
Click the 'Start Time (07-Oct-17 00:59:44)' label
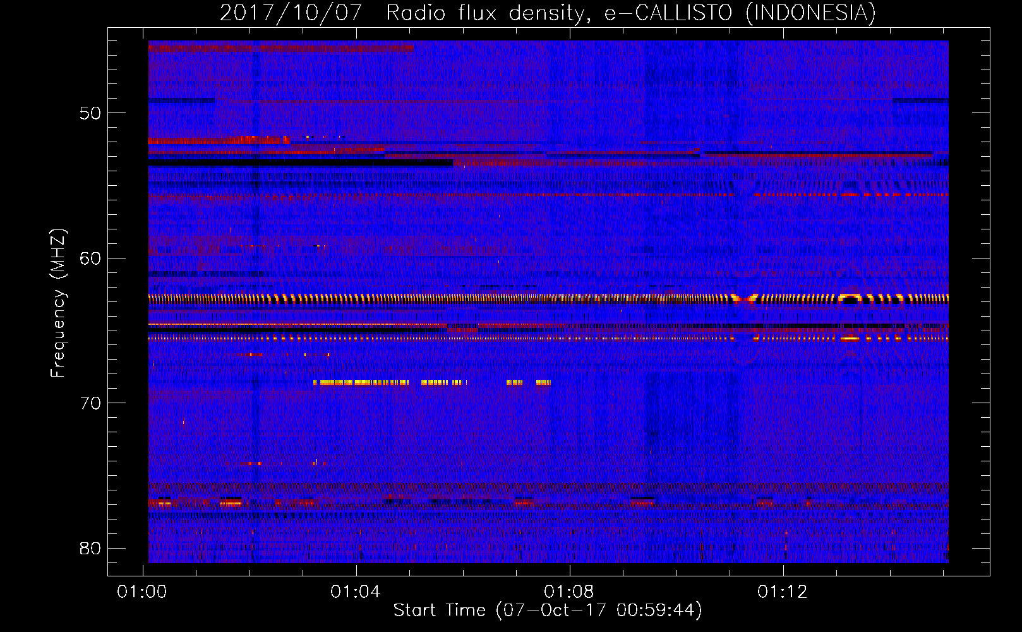[x=548, y=611]
